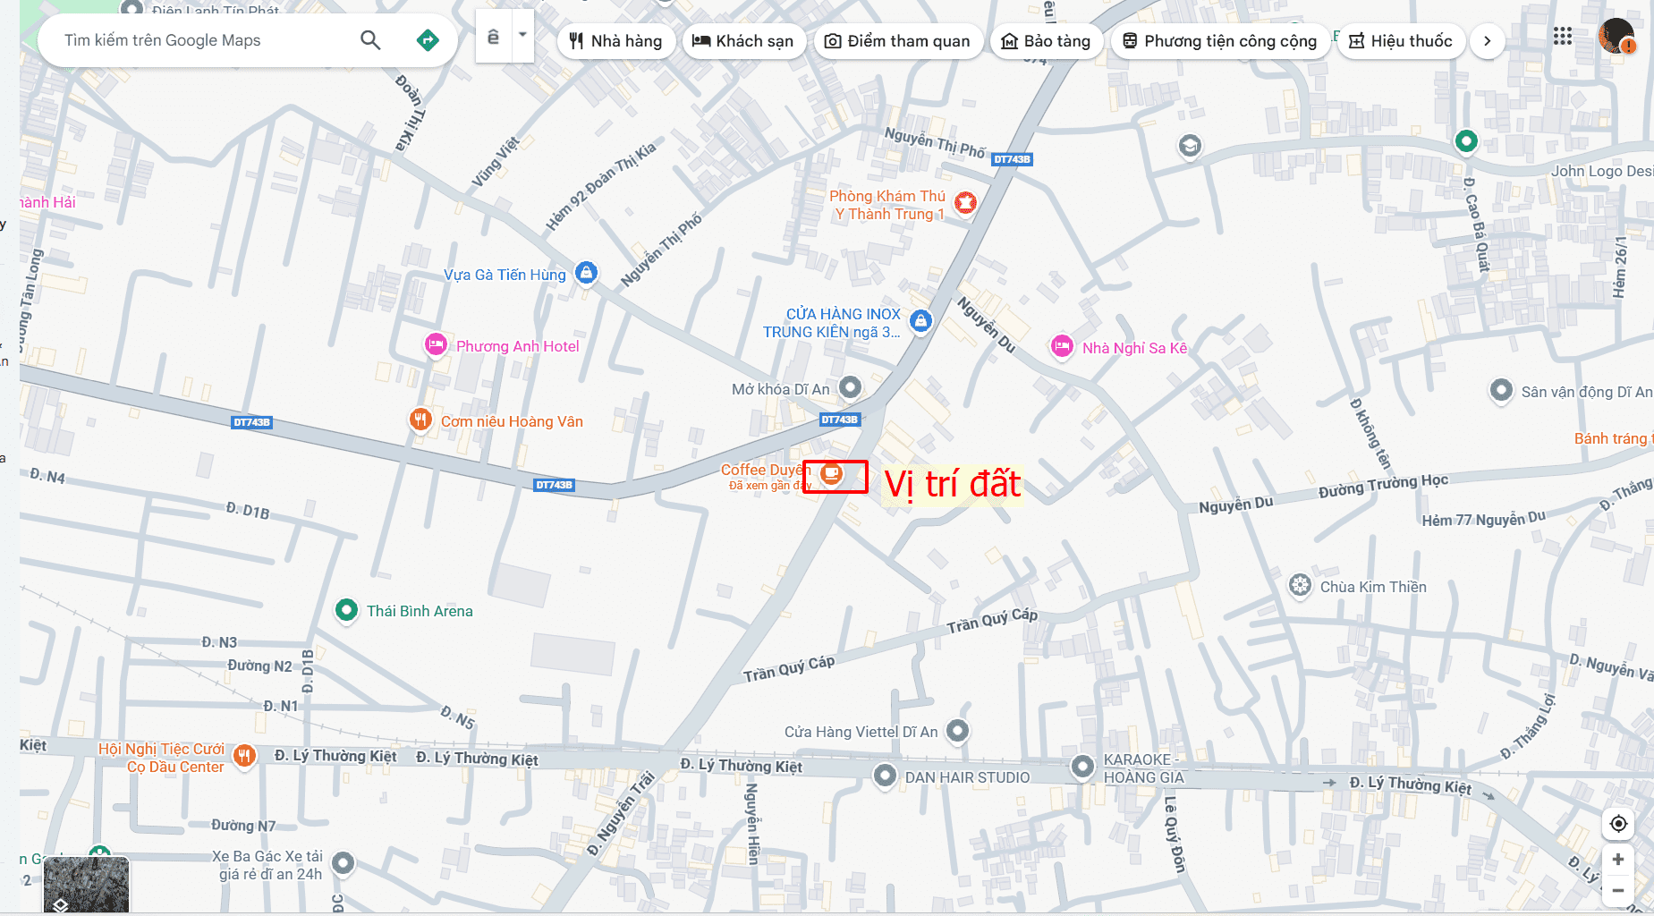Switch to satellite layer thumbnail

click(86, 885)
